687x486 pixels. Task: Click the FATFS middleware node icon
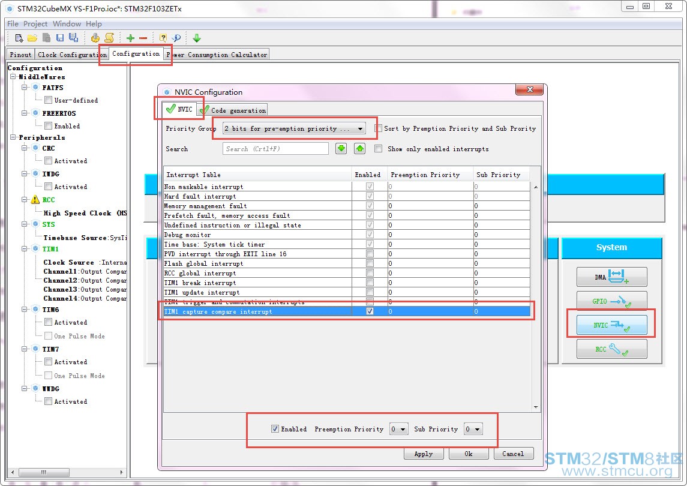tap(36, 87)
